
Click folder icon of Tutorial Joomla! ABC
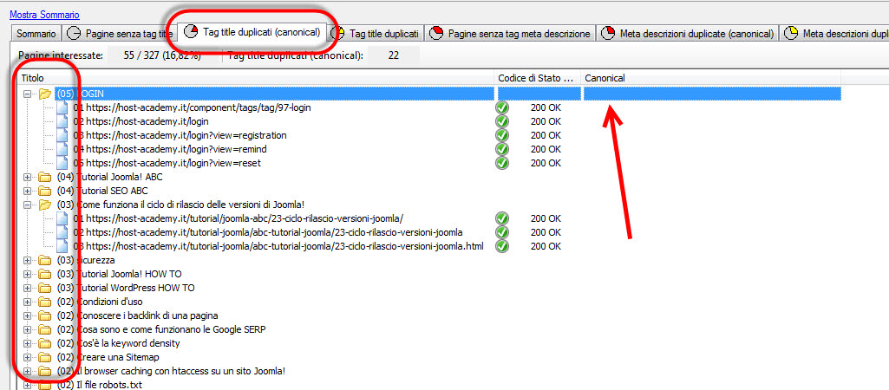(x=45, y=177)
